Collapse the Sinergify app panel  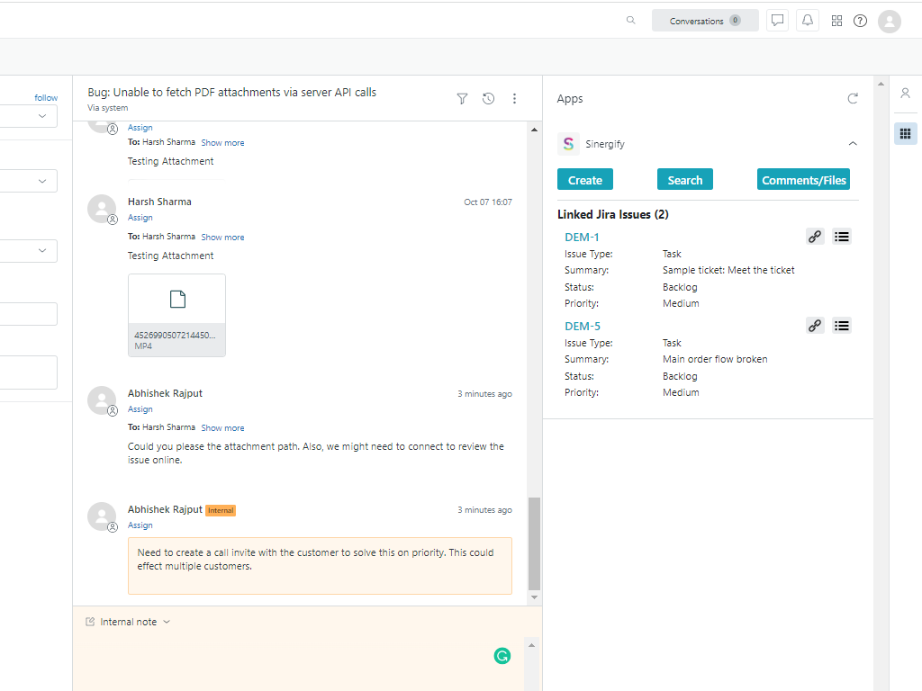(x=853, y=143)
